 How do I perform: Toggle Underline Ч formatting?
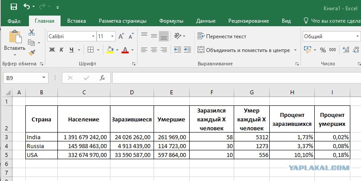pos(72,50)
